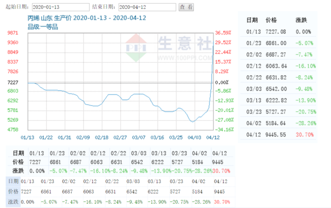Screen dimensions: 331x208
Task: Click the 30.70% change in right table
Action: point(305,134)
